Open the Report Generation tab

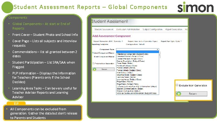(x=174, y=29)
